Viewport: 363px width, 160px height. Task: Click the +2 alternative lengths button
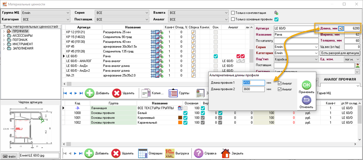tap(341, 28)
